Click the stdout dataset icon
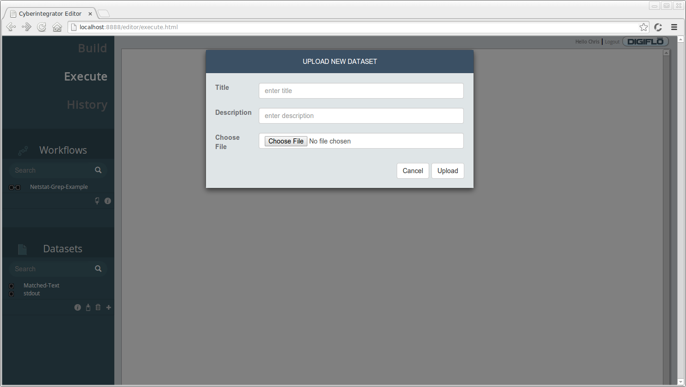Viewport: 686px width, 387px height. pyautogui.click(x=12, y=294)
